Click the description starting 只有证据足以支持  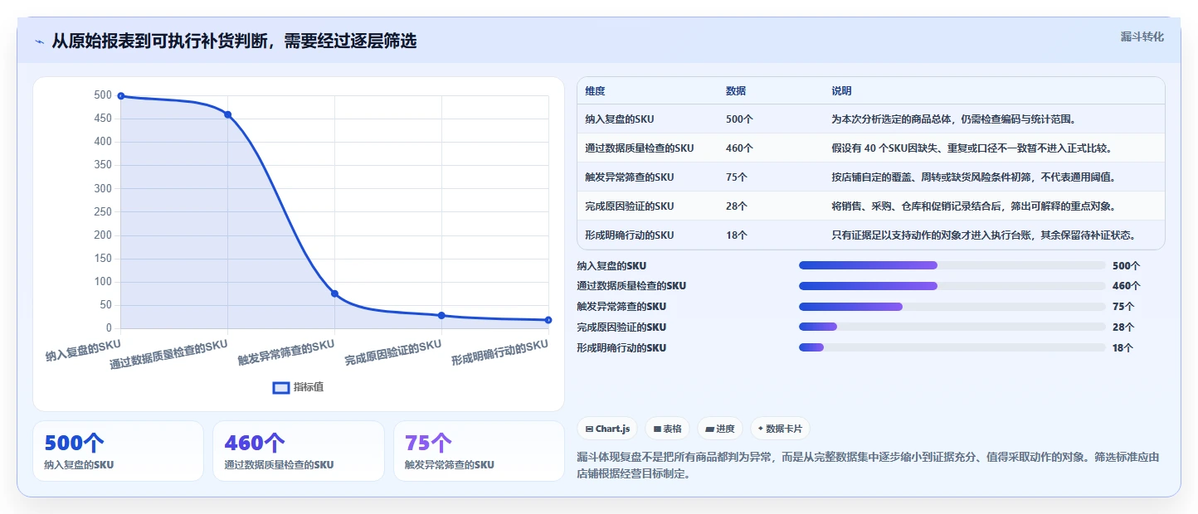coord(984,235)
